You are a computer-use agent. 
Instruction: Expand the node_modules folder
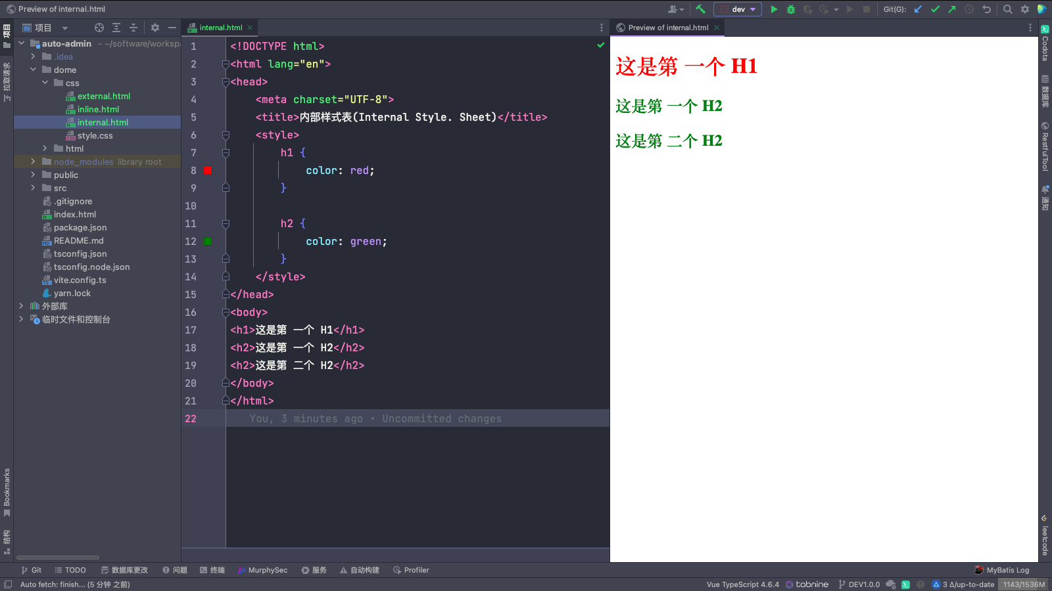(x=33, y=162)
